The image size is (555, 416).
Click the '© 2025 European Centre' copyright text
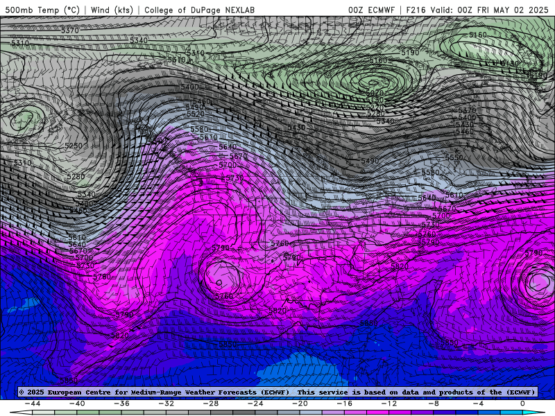tap(66, 392)
